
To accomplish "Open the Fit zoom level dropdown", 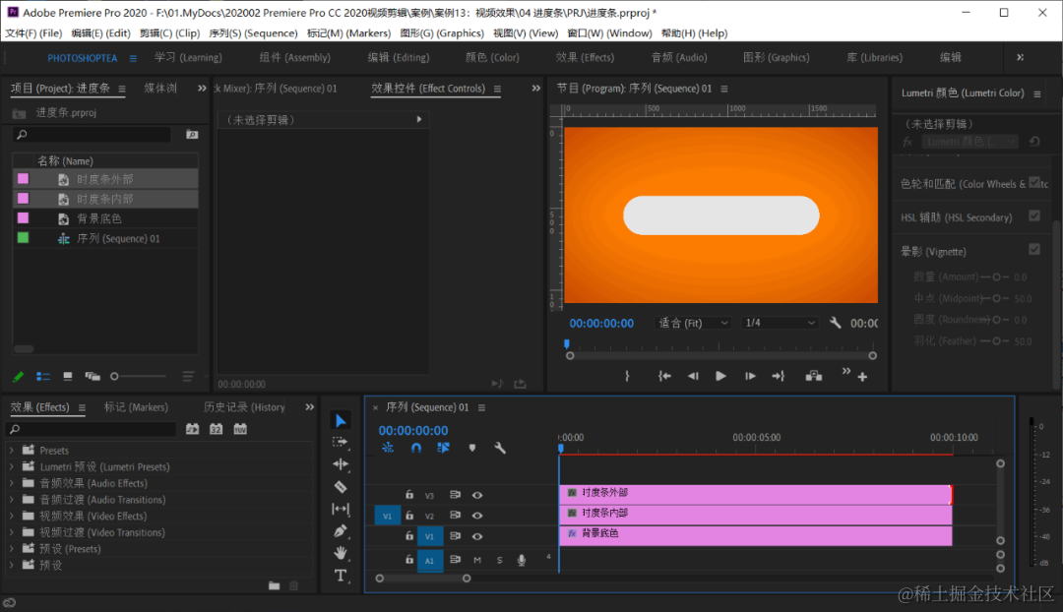I will (693, 324).
